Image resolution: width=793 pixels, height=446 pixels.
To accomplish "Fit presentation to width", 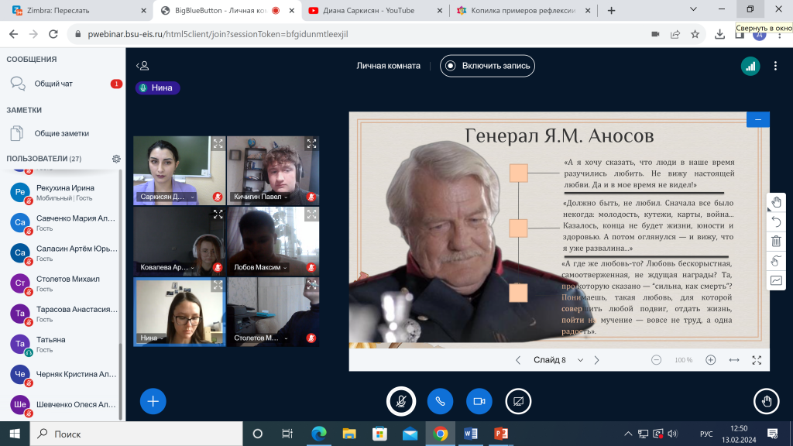I will (x=734, y=360).
